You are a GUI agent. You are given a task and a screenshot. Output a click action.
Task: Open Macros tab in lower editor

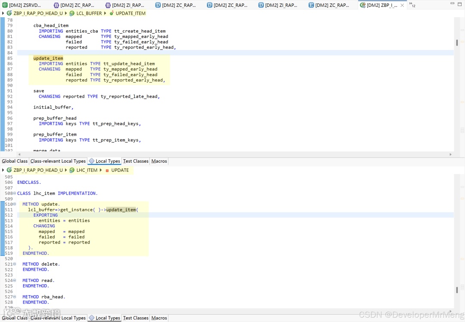click(159, 318)
